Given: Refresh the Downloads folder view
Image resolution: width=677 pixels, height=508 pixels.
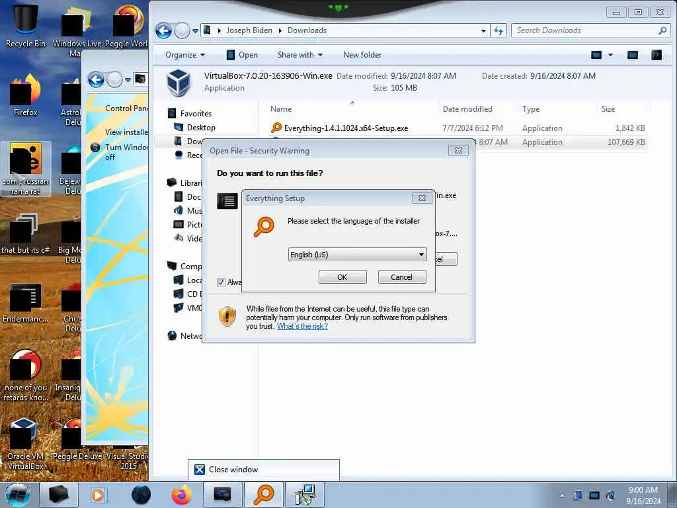Looking at the screenshot, I should pos(498,30).
